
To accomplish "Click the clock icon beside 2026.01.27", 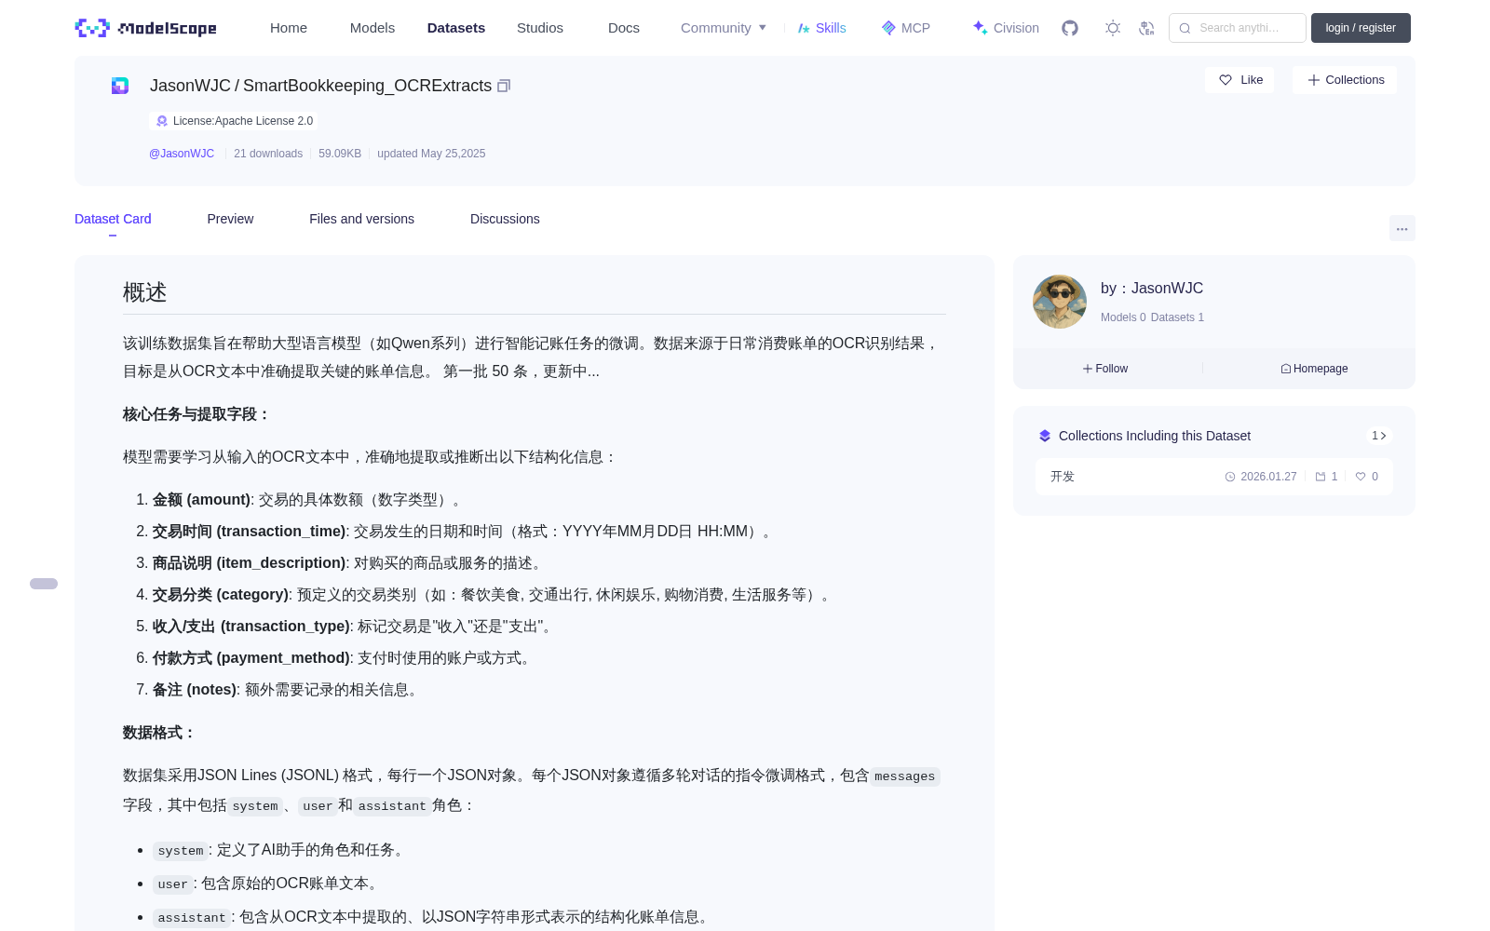I will 1230,477.
